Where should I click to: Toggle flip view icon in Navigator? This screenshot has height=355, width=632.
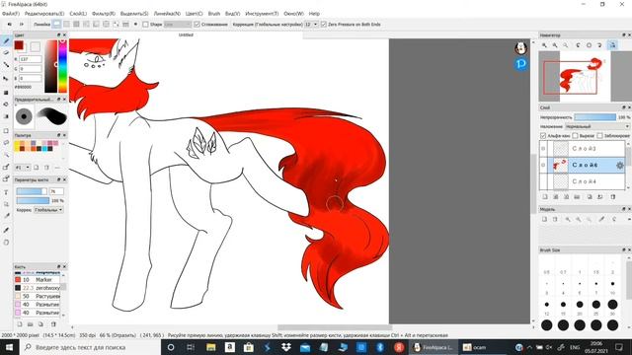tap(612, 45)
